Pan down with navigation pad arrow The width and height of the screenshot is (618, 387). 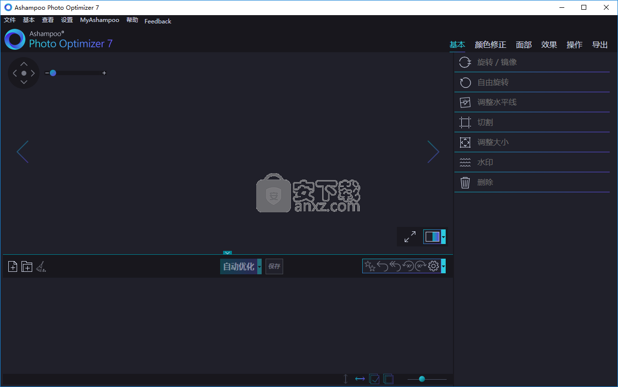[x=24, y=82]
